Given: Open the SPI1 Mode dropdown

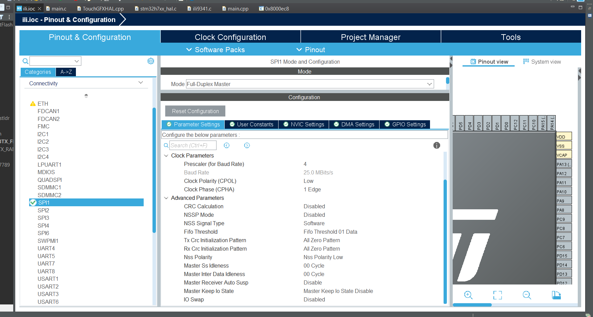Looking at the screenshot, I should click(430, 84).
